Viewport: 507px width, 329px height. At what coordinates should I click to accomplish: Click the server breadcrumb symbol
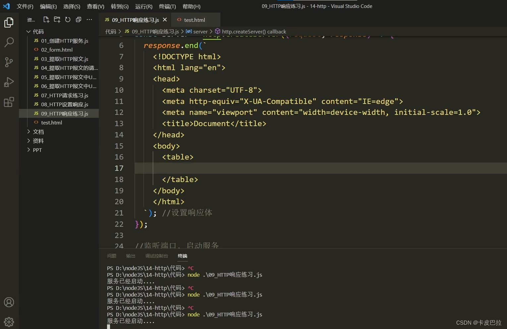pos(197,31)
